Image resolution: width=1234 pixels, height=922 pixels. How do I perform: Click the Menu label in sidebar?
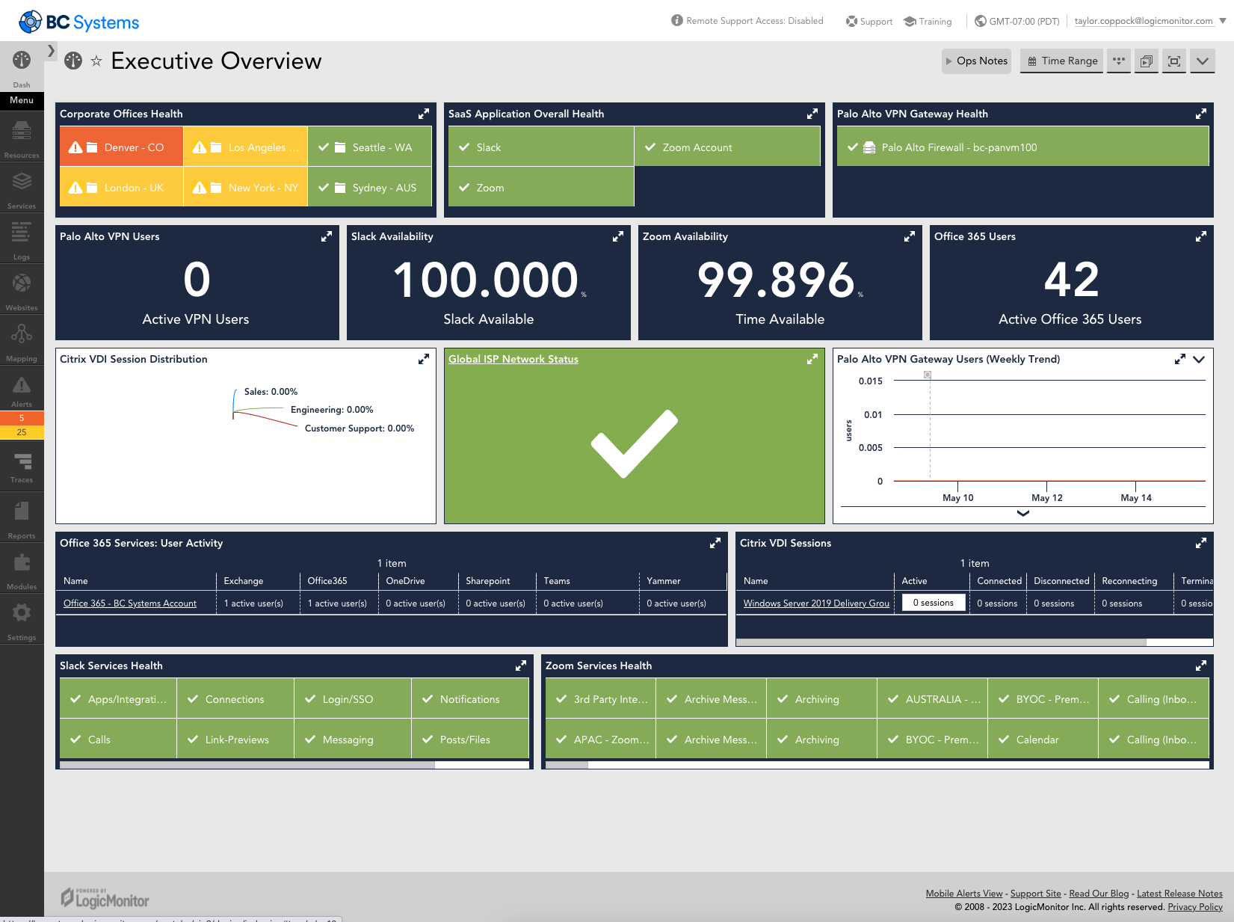click(22, 100)
